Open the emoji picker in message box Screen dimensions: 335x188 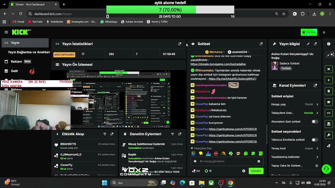click(x=259, y=161)
